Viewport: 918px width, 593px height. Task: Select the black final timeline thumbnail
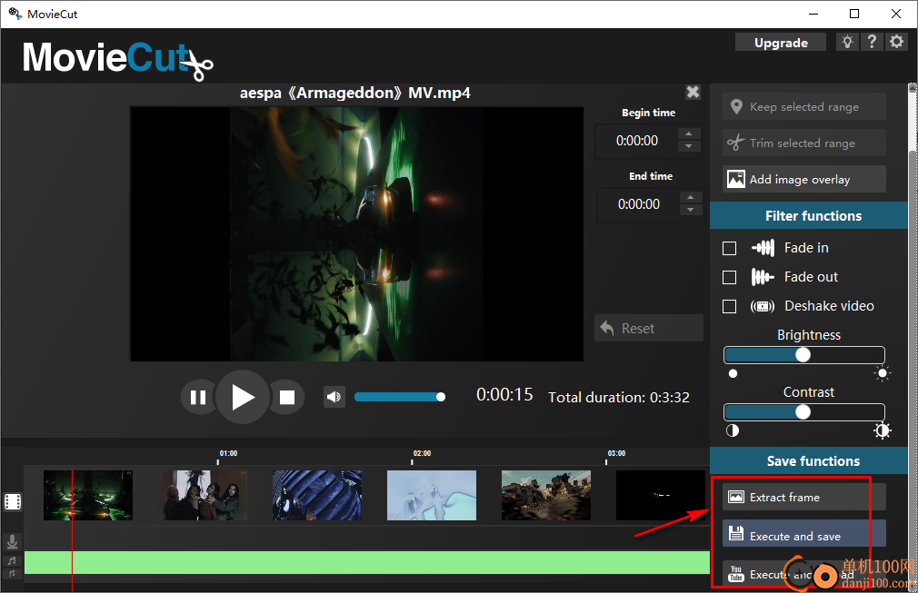pos(661,495)
